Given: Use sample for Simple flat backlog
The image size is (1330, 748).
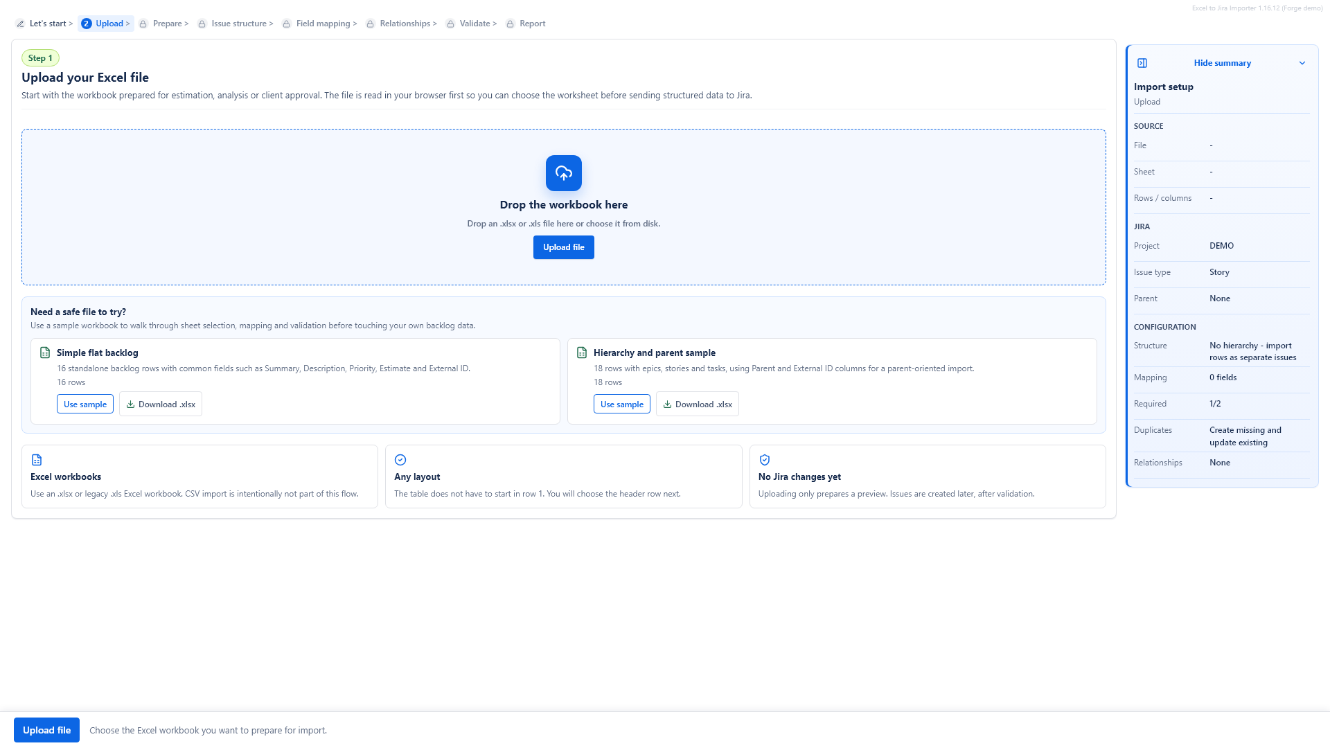Looking at the screenshot, I should tap(85, 404).
